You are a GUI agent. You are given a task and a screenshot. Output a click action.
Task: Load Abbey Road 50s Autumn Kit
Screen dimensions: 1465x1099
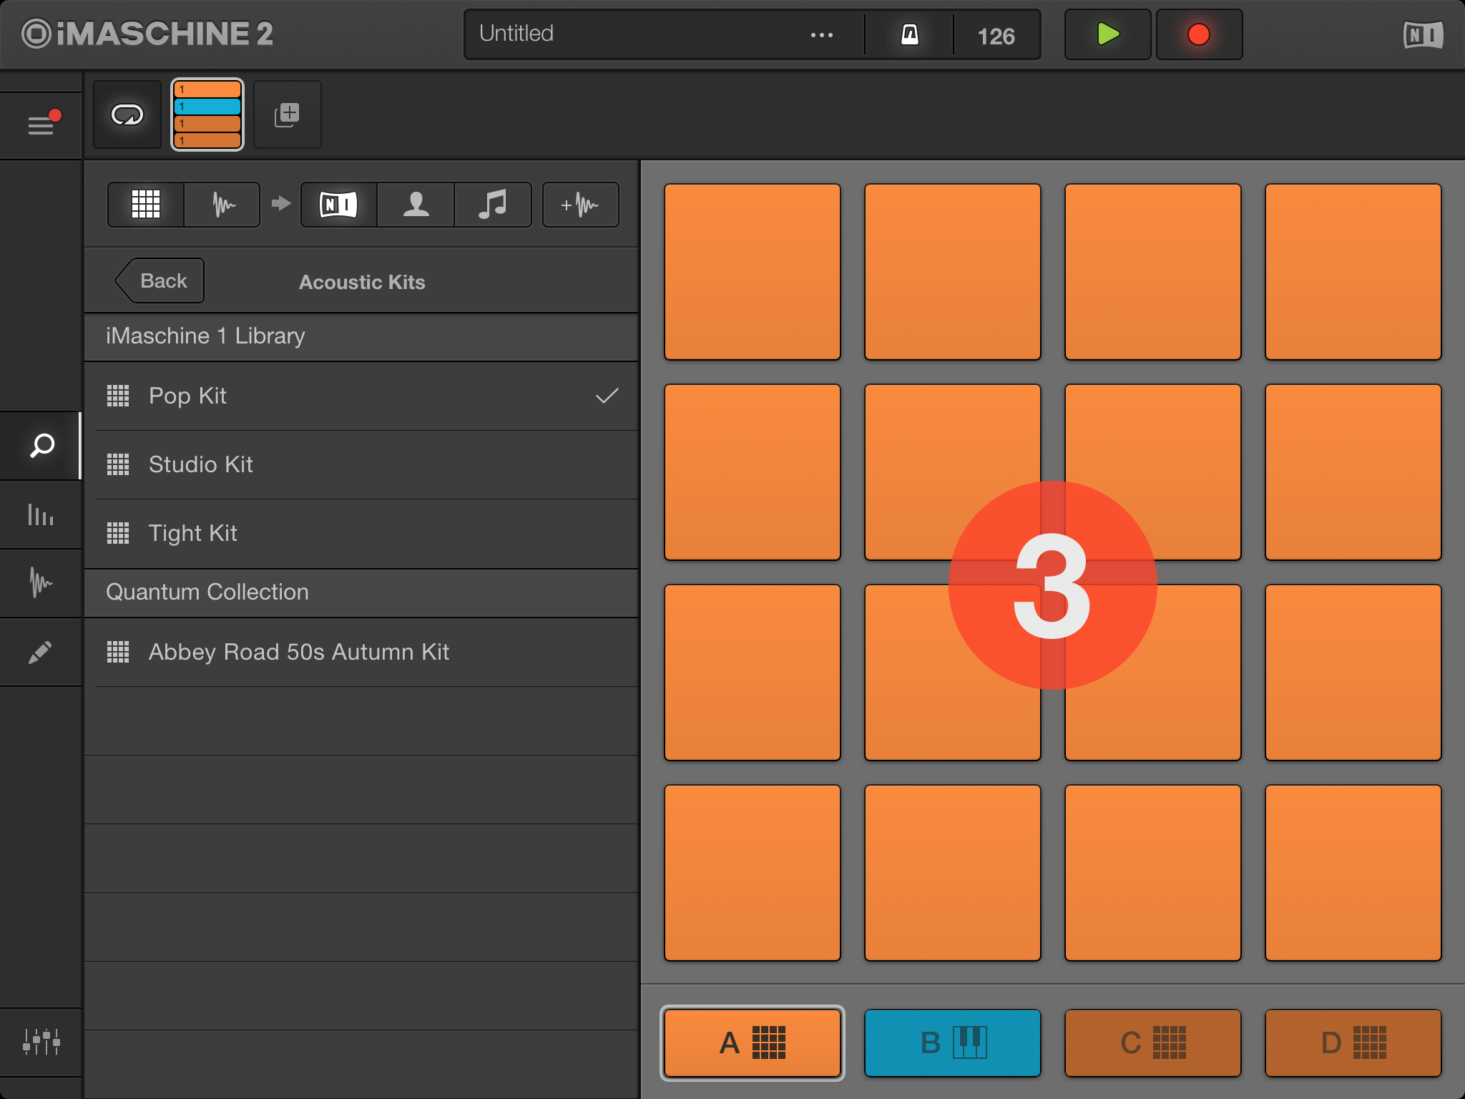pos(361,652)
